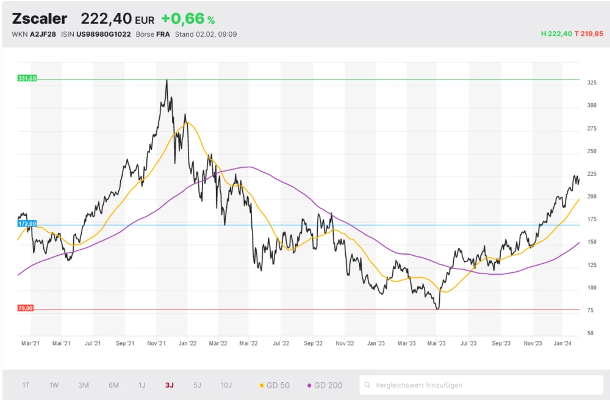
Task: Click the blue 172,00 price marker
Action: (27, 224)
